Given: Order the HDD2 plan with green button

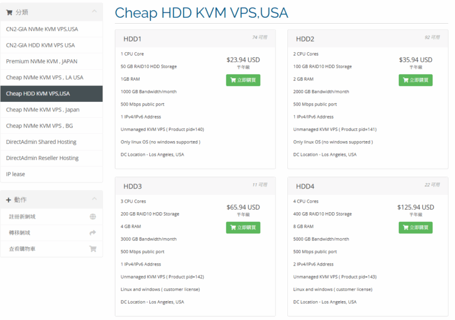Looking at the screenshot, I should (x=415, y=80).
